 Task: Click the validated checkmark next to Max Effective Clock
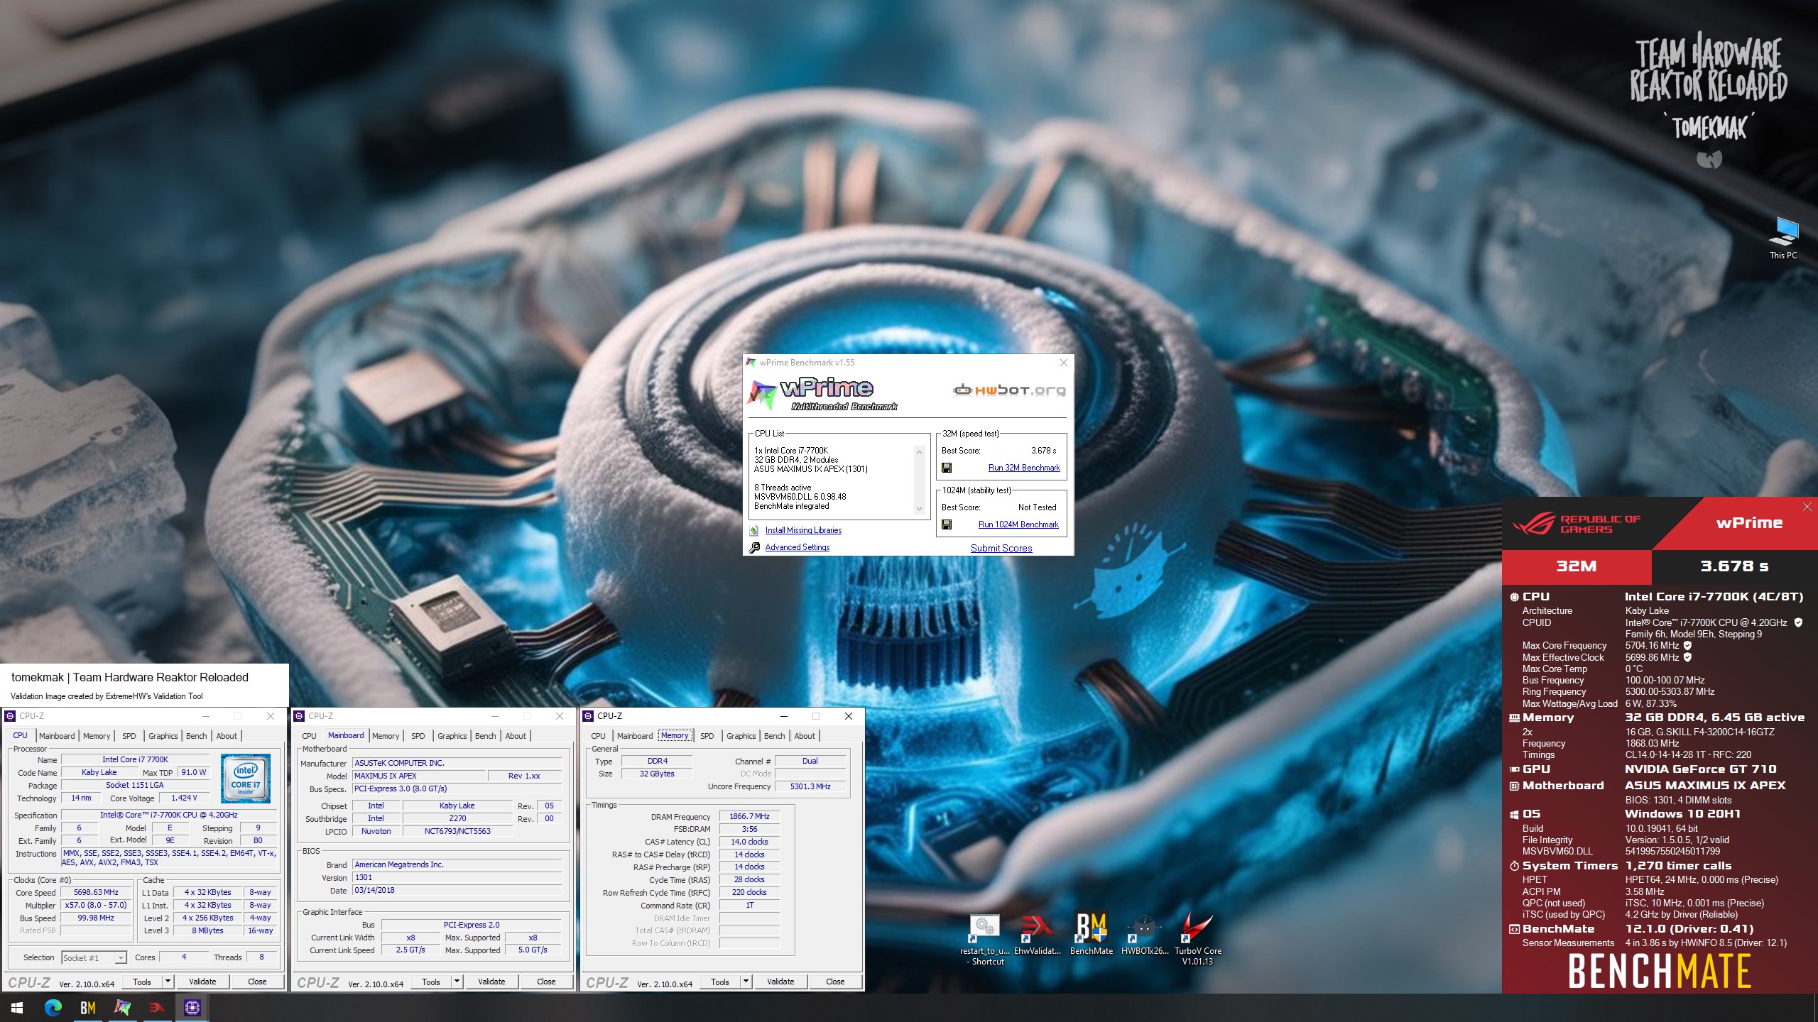coord(1688,657)
